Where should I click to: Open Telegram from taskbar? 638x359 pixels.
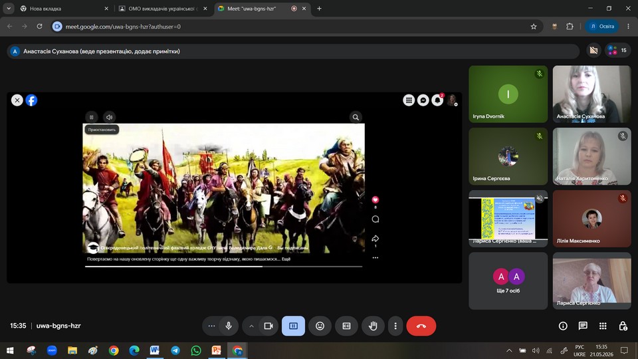coord(175,350)
